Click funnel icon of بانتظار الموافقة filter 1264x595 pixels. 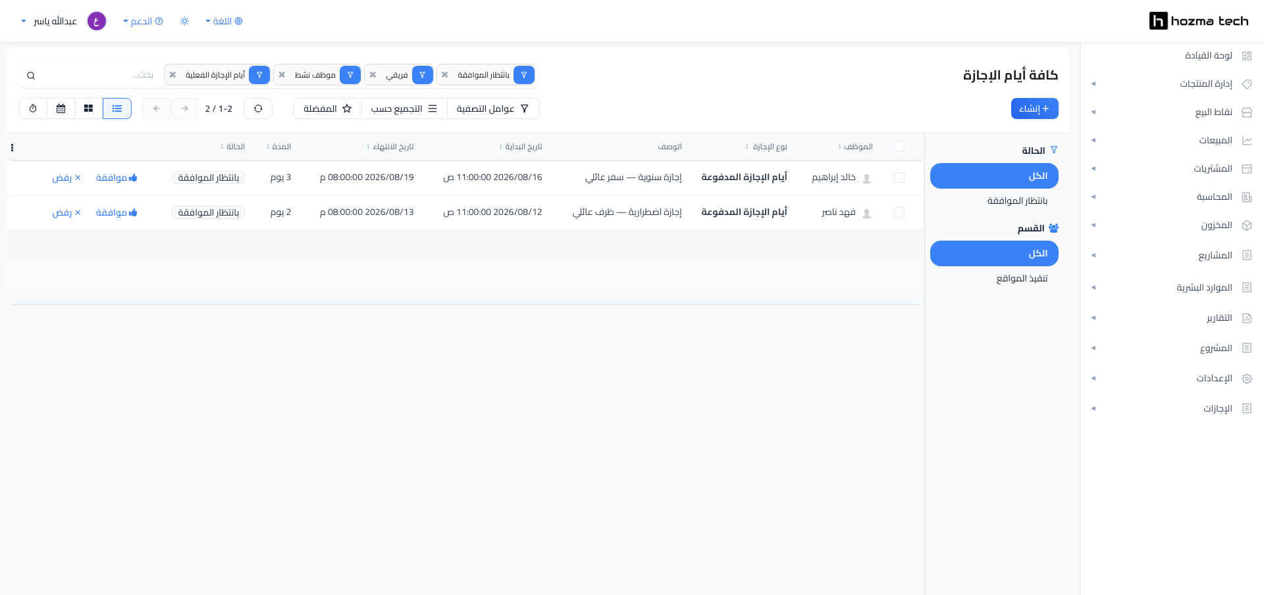[524, 75]
